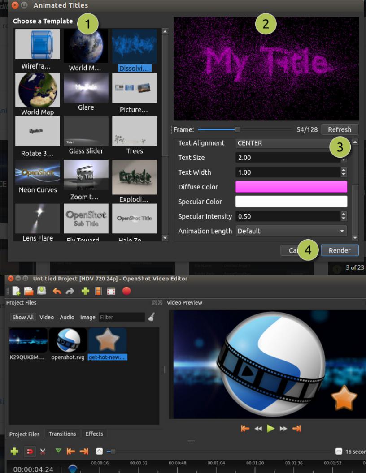This screenshot has height=473, width=366.
Task: Click the Render button
Action: (x=340, y=250)
